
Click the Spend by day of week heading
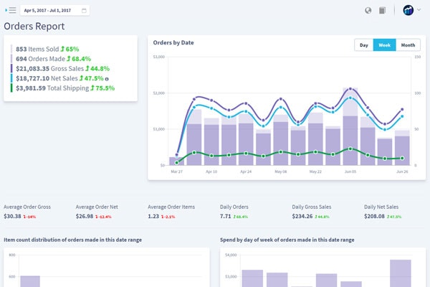click(x=287, y=240)
